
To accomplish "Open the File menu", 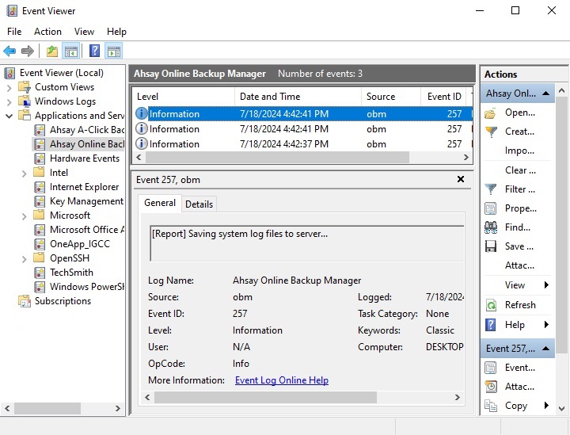I will 14,32.
